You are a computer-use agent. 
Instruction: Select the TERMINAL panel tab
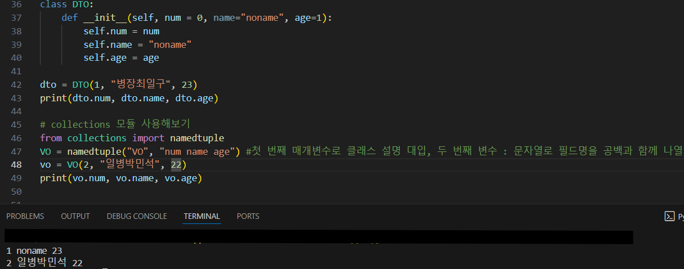[202, 216]
